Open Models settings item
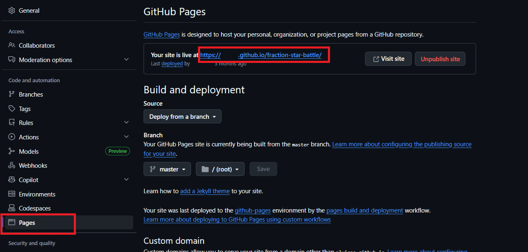 (x=68, y=151)
